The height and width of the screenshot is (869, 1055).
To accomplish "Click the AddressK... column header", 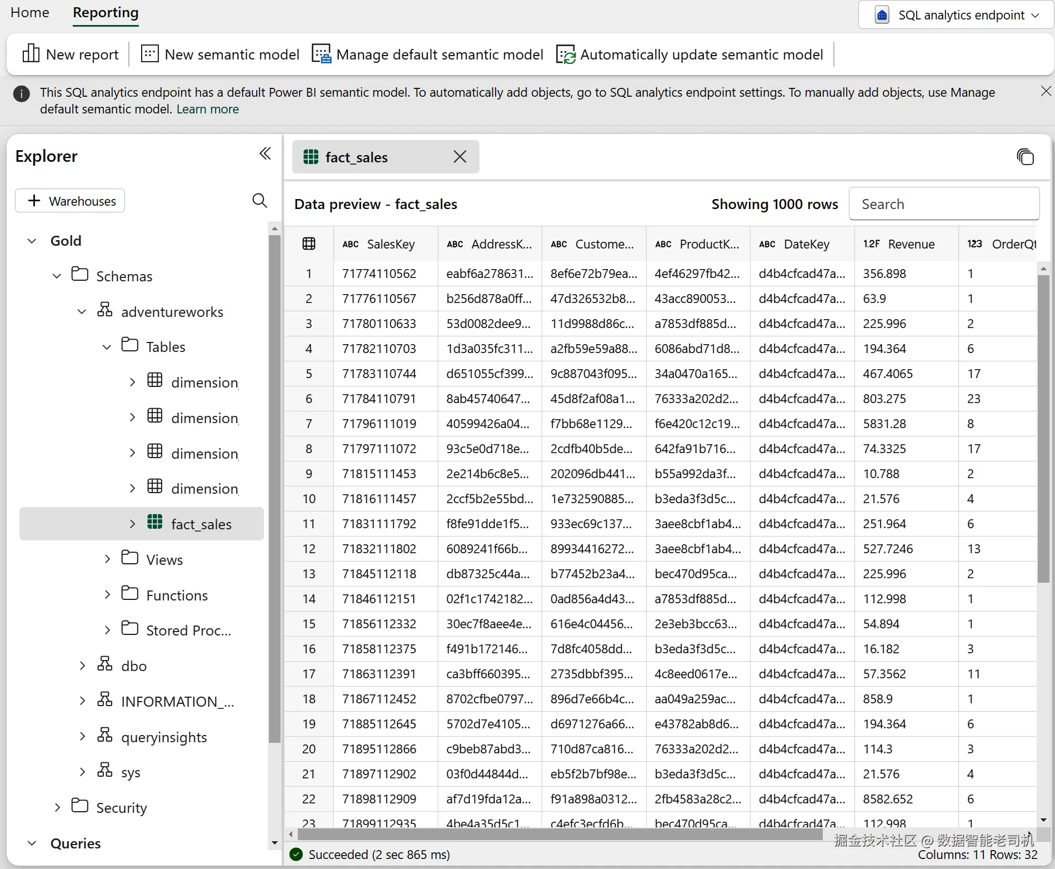I will point(489,244).
